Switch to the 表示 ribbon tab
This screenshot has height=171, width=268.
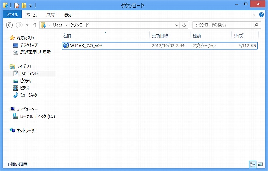click(x=69, y=15)
